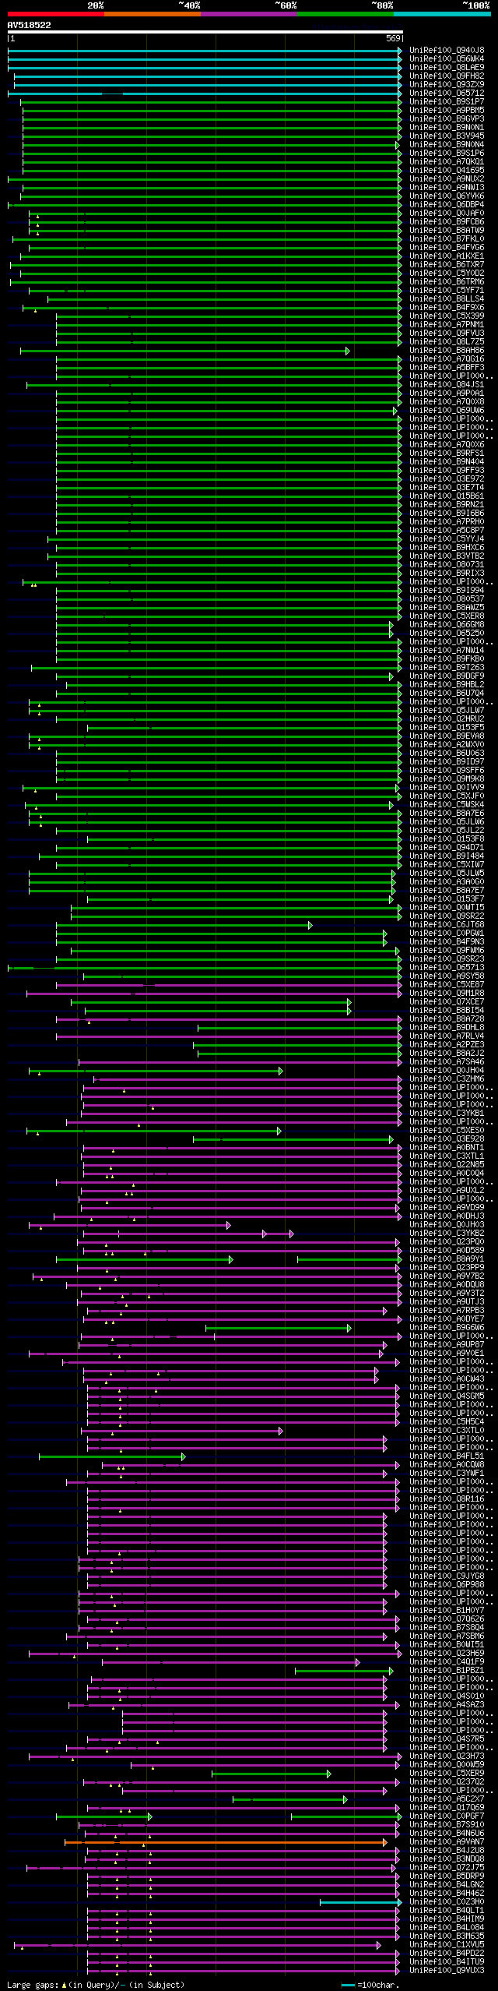Select the UniRef100_Q3E928 label
The width and height of the screenshot is (498, 1991).
pos(447,1139)
